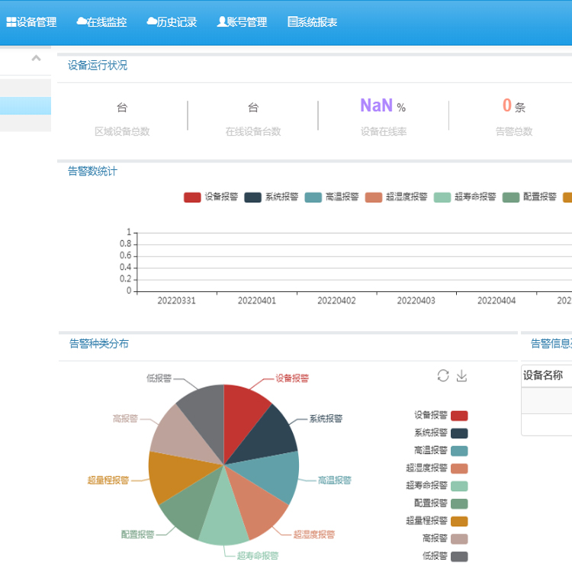572x572 pixels.
Task: Refresh the 告警种类分布 pie chart
Action: coord(443,375)
